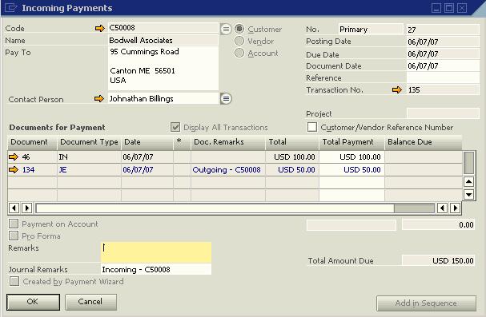Enable Customer/Vendor Reference Number checkbox
This screenshot has height=317, width=486.
311,127
